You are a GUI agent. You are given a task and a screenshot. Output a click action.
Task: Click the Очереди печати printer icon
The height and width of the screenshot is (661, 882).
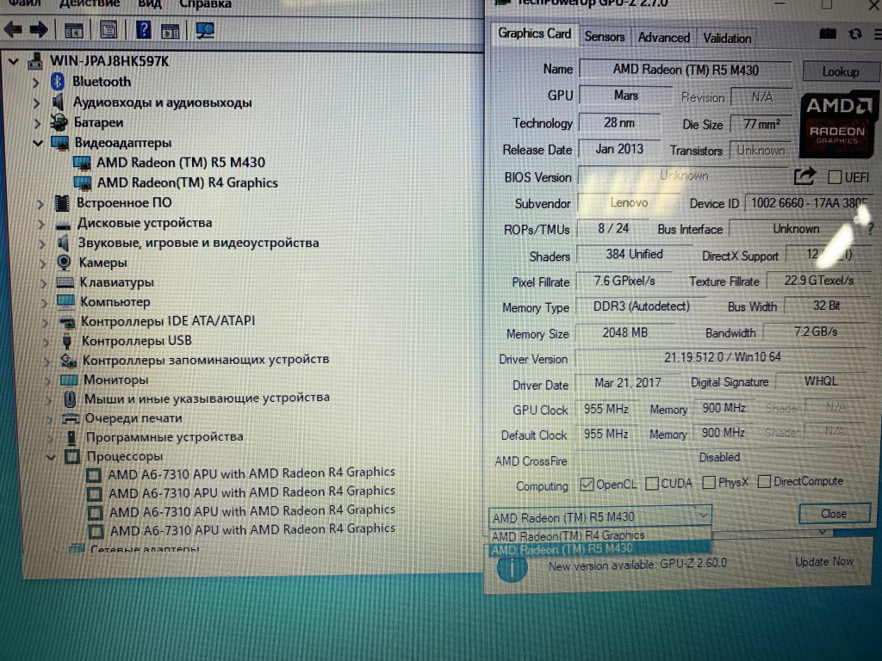click(71, 418)
